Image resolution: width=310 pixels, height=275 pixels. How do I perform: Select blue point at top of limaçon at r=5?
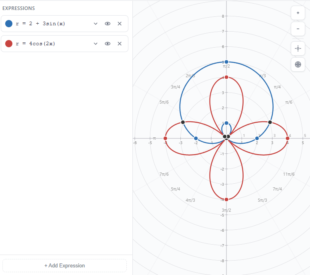(226, 62)
